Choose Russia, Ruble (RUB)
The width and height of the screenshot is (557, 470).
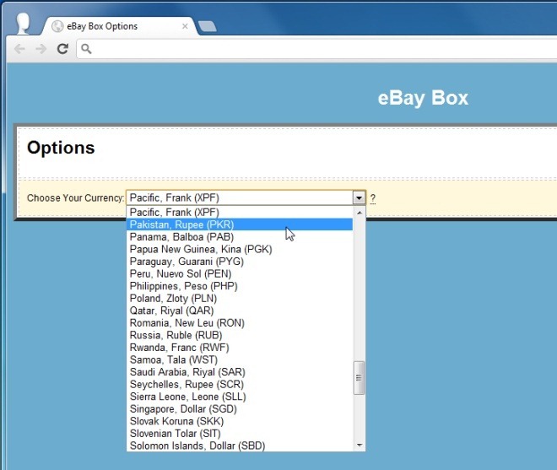coord(240,335)
